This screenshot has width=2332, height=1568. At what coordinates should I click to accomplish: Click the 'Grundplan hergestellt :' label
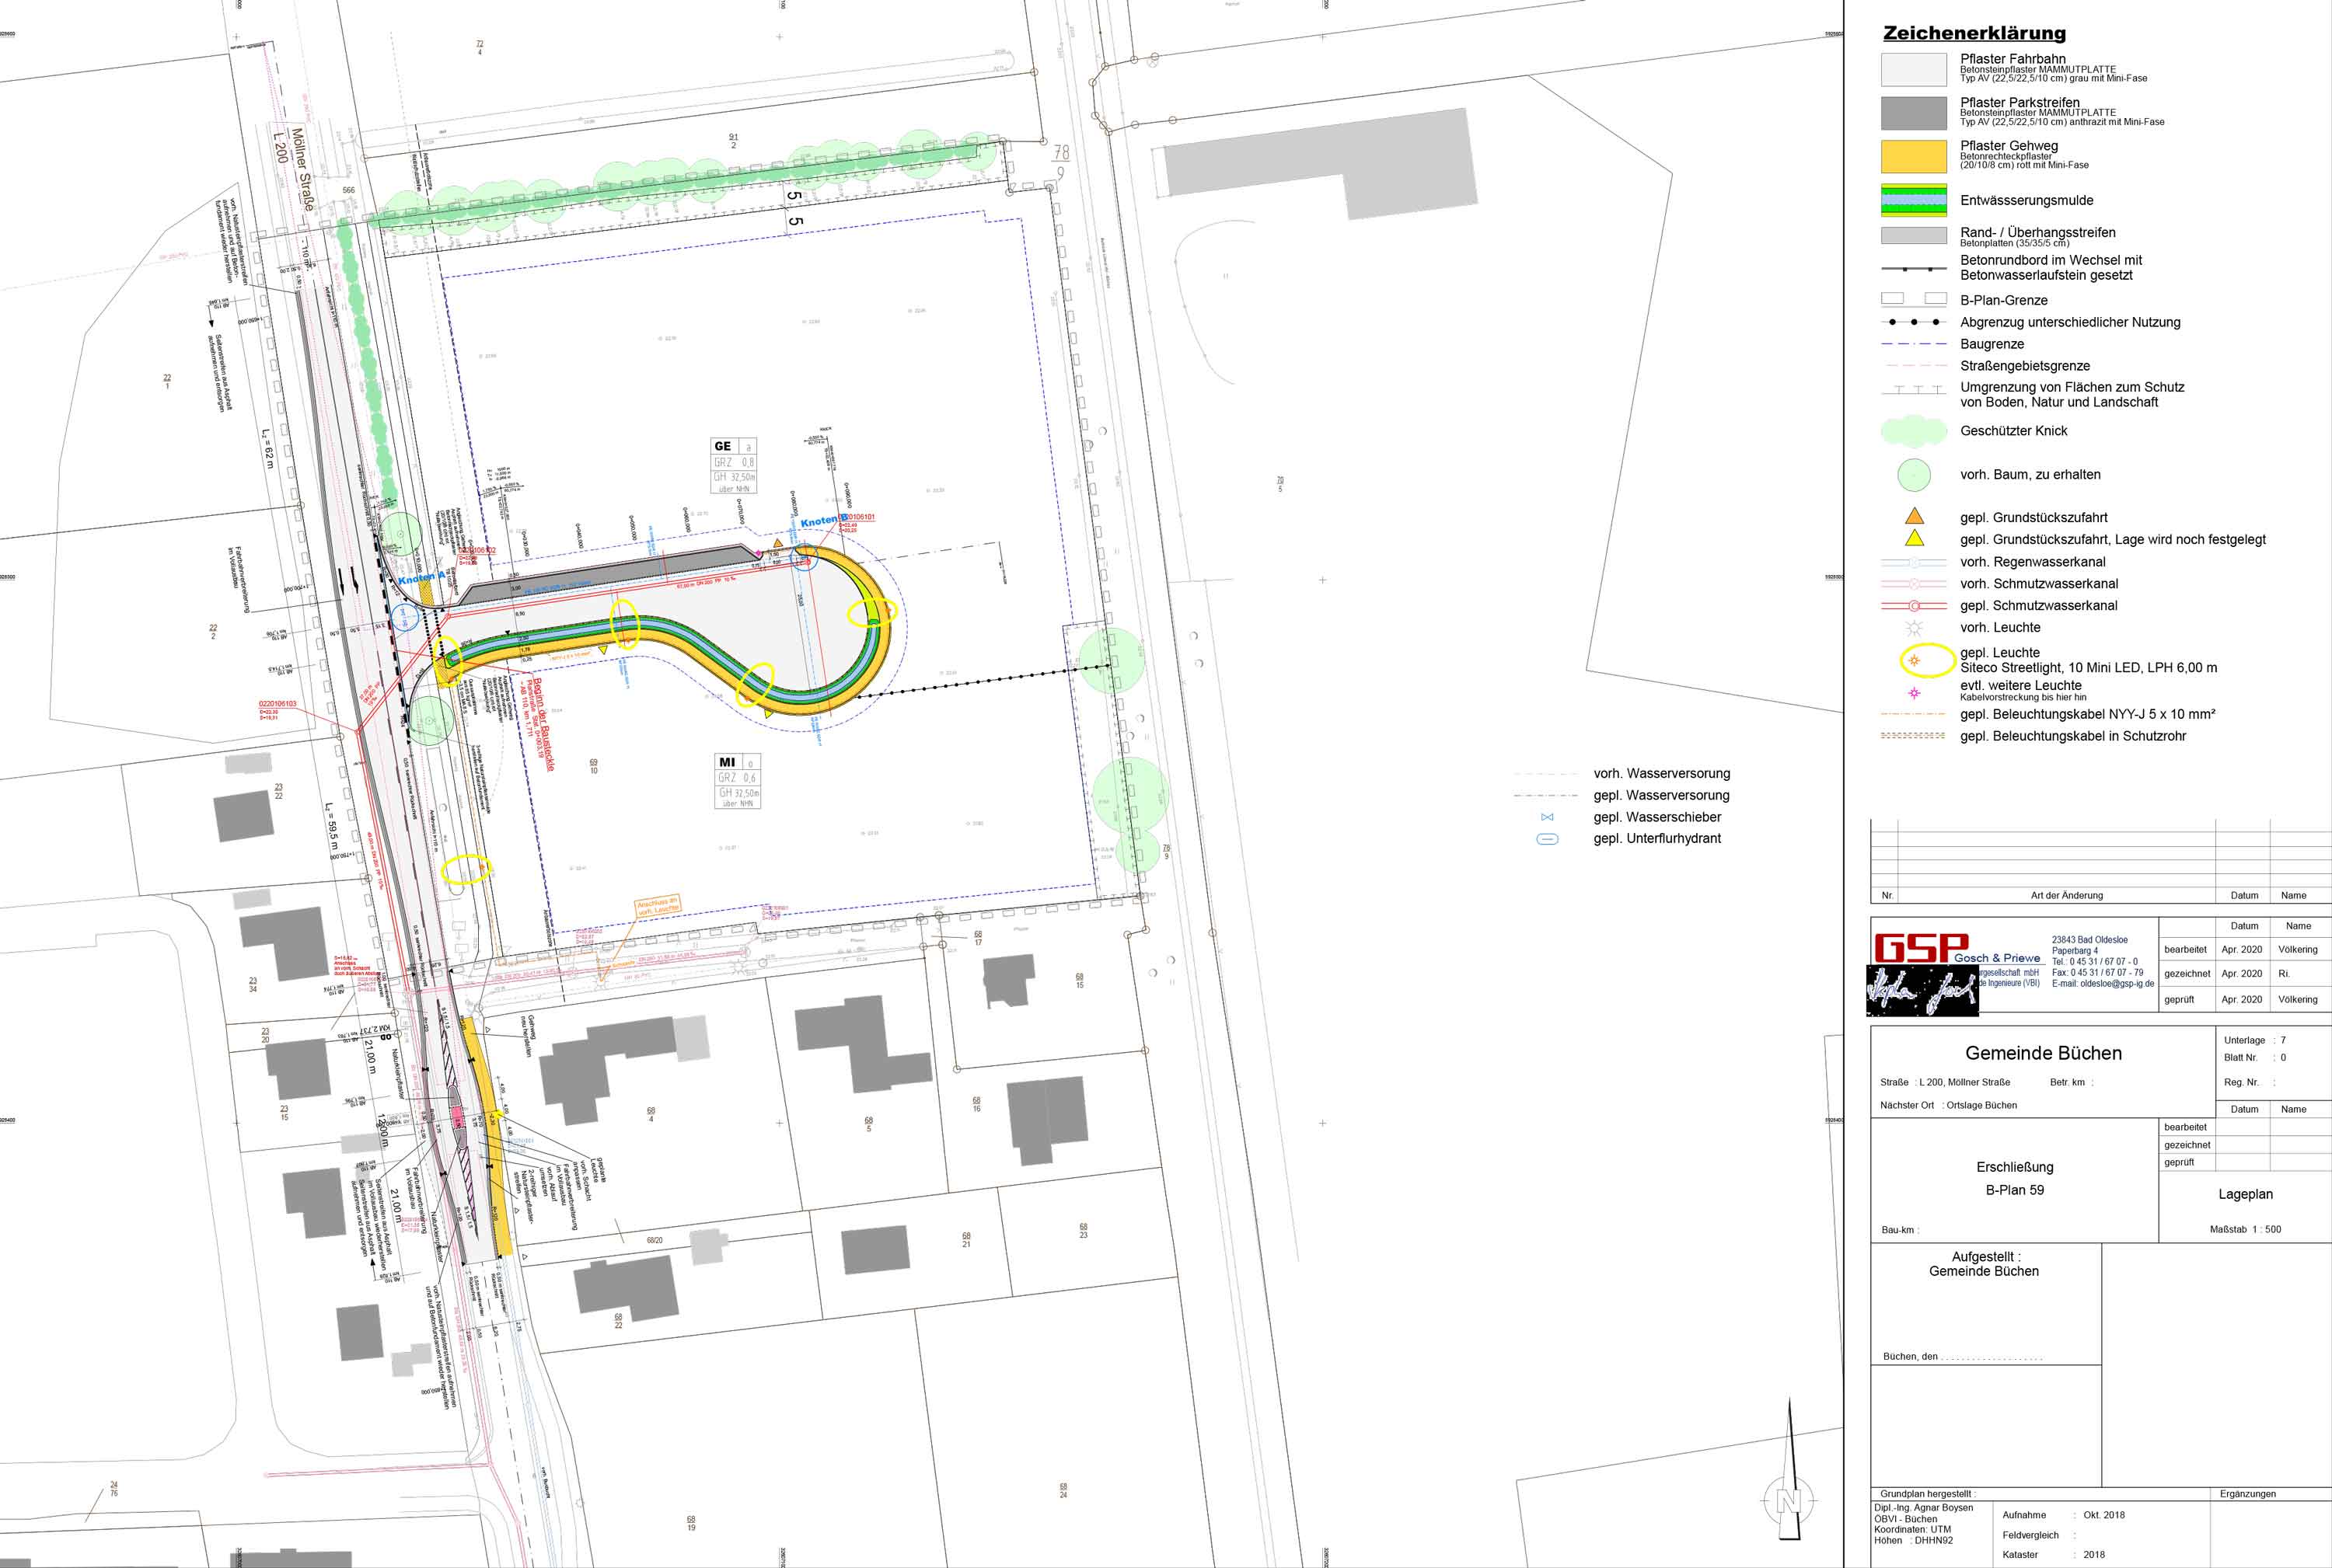pyautogui.click(x=1928, y=1494)
